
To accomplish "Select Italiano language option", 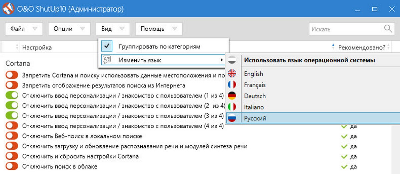I will pos(254,107).
